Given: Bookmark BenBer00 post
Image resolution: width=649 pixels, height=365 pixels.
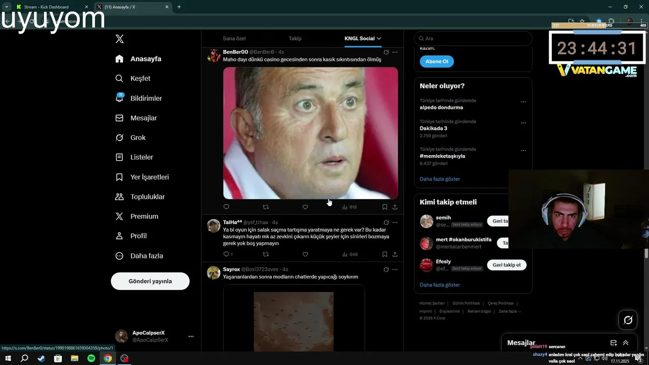Looking at the screenshot, I should point(385,207).
